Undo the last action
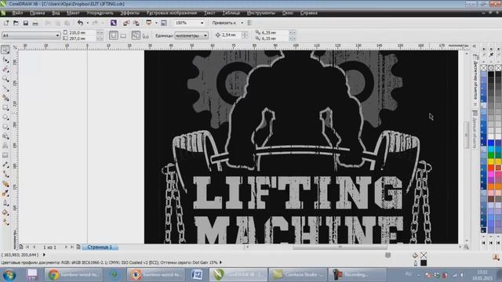502x282 pixels. click(80, 23)
